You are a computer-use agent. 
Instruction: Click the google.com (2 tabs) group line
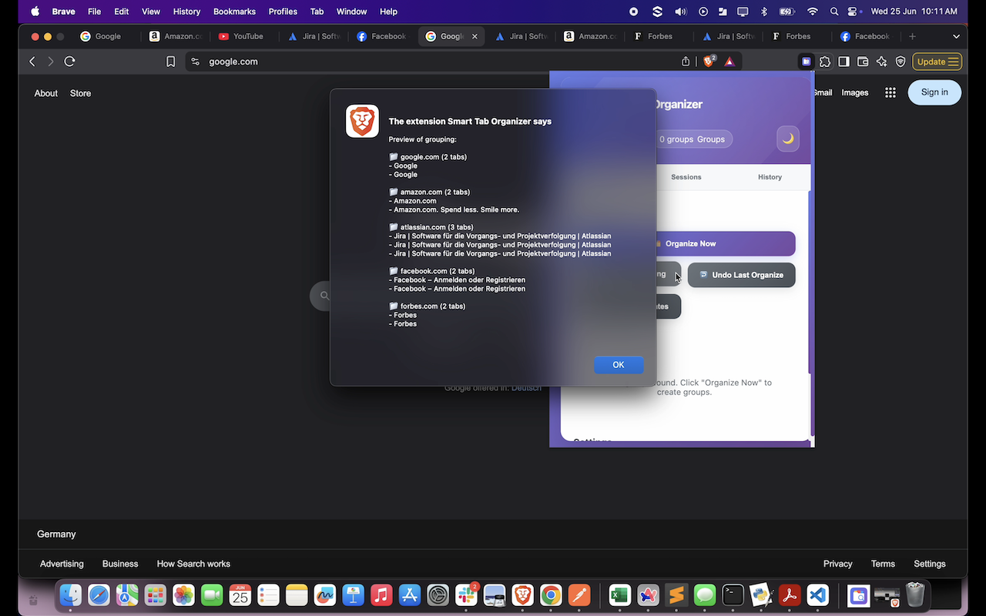(x=428, y=157)
